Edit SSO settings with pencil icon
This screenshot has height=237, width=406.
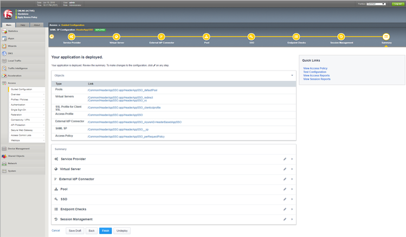[x=285, y=199]
